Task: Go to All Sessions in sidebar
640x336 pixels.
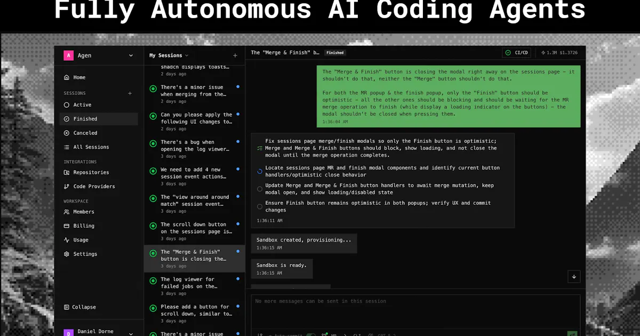Action: pyautogui.click(x=99, y=147)
